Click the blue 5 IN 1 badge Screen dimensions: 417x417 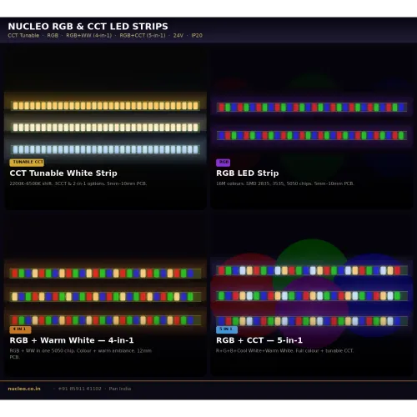click(x=227, y=329)
